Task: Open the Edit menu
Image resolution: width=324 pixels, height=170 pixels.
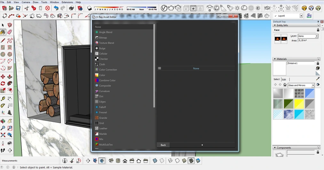Action: pyautogui.click(x=9, y=2)
